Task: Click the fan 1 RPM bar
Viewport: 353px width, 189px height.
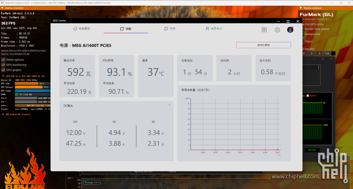Action: pyautogui.click(x=32, y=102)
